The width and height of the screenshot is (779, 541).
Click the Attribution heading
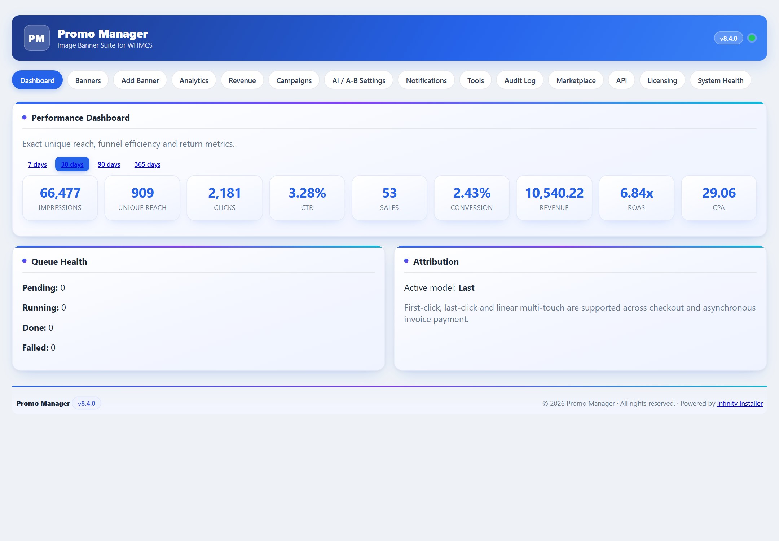pyautogui.click(x=436, y=261)
